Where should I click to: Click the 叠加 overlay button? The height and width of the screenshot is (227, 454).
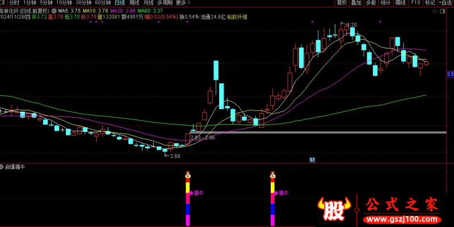coord(356,3)
